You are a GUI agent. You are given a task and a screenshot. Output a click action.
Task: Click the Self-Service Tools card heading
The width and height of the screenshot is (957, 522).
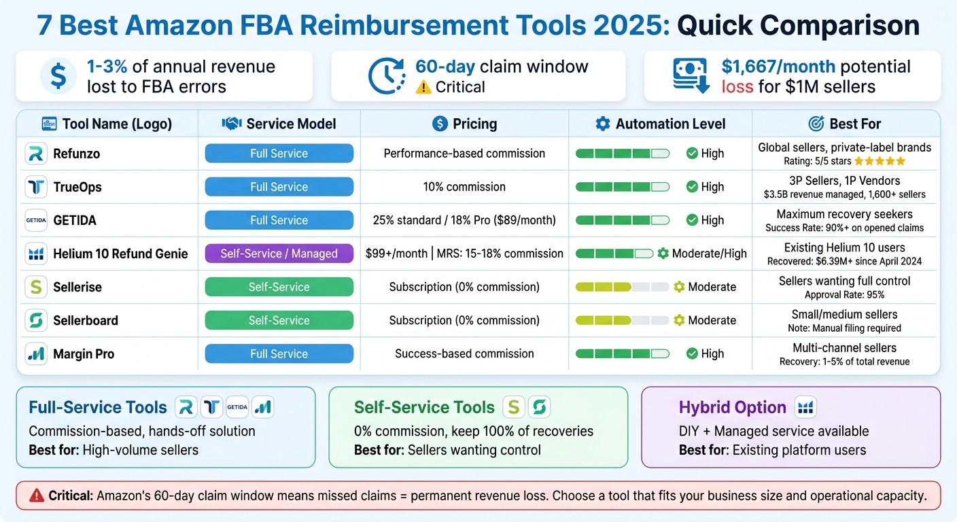pos(424,408)
